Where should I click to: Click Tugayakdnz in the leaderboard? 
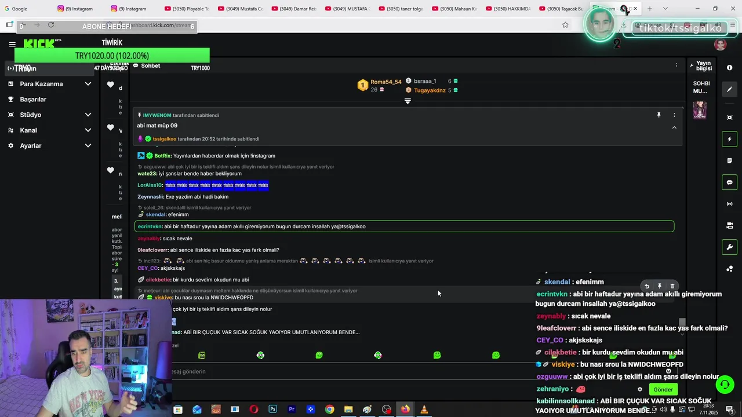[x=430, y=90]
